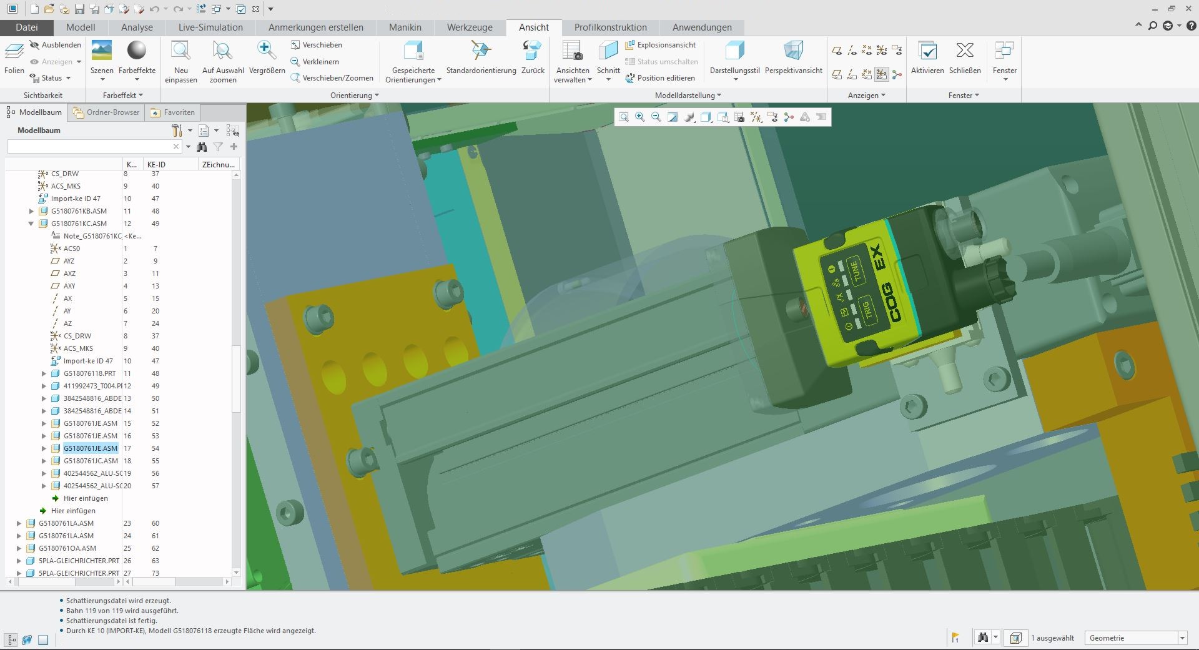Toggle annotation display eye icon in Anzeigen group
Viewport: 1199px width, 650px height.
(897, 51)
